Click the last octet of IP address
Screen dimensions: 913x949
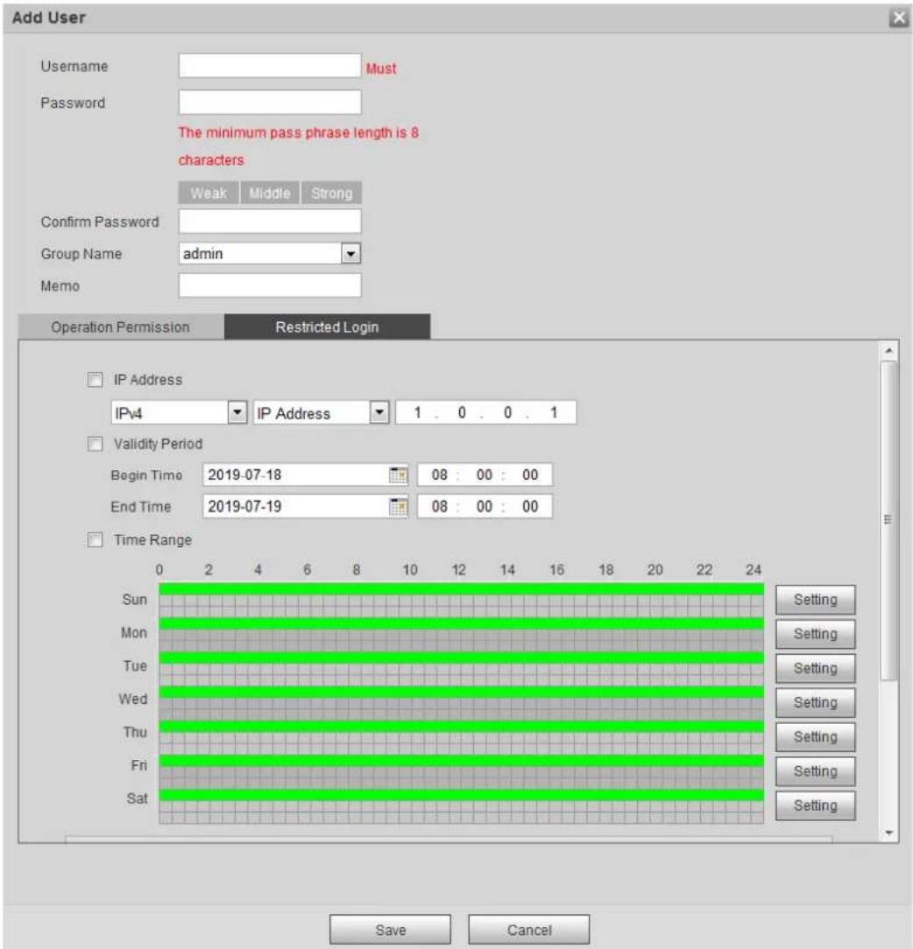554,412
